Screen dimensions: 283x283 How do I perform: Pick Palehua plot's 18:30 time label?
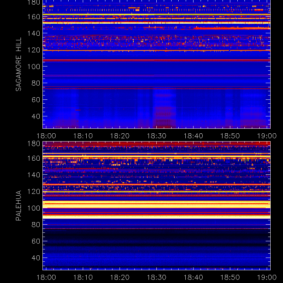[157, 277]
